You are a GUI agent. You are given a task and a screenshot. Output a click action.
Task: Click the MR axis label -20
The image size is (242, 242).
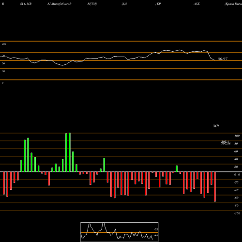pyautogui.click(x=236, y=182)
